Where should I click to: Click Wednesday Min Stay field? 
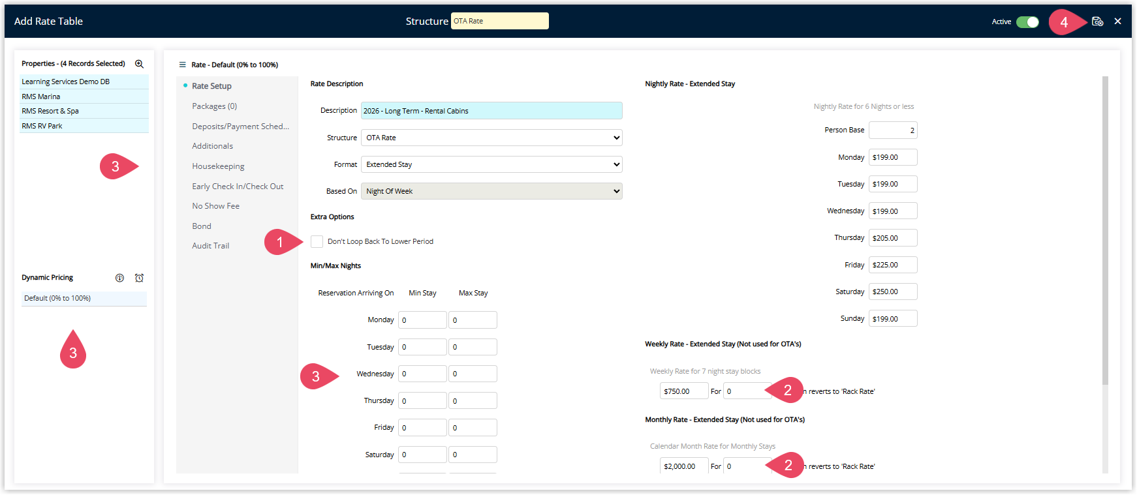[x=422, y=374]
